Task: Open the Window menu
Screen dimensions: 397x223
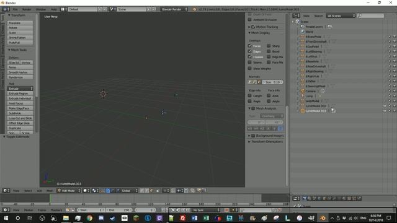Action: coord(41,9)
